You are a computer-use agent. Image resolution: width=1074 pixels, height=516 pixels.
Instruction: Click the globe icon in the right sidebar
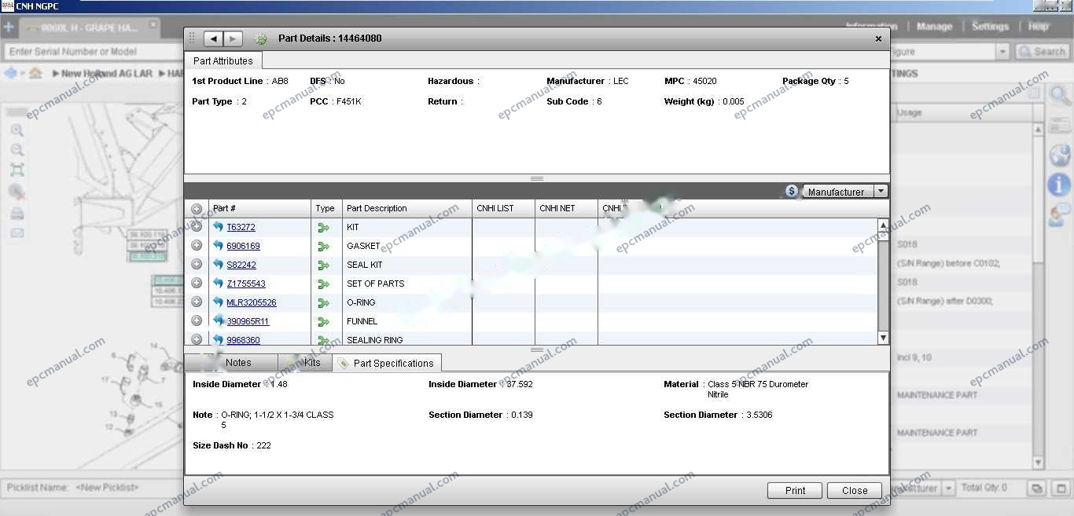(1059, 155)
